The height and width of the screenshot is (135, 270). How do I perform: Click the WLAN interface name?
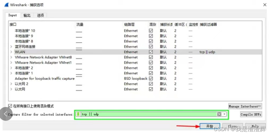pos(20,52)
